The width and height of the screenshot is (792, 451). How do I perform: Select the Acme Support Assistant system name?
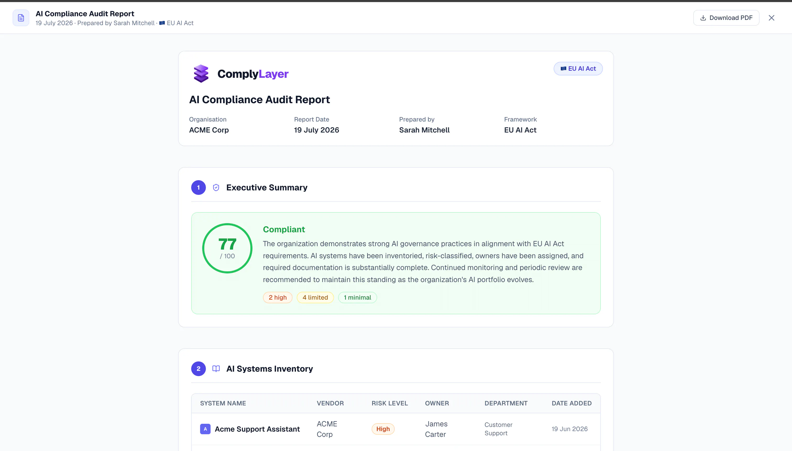click(257, 429)
